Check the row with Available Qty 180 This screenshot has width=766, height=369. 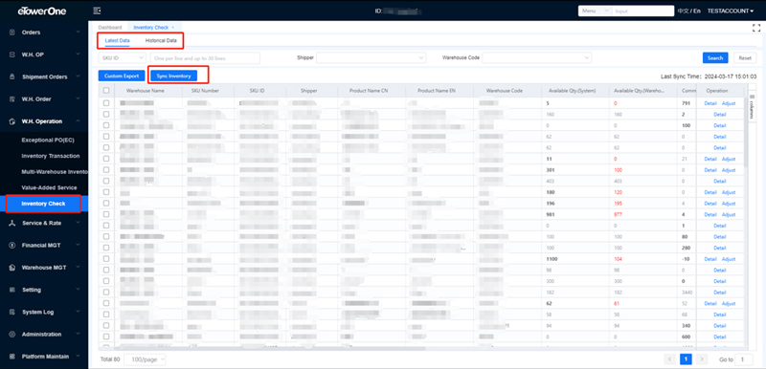106,192
